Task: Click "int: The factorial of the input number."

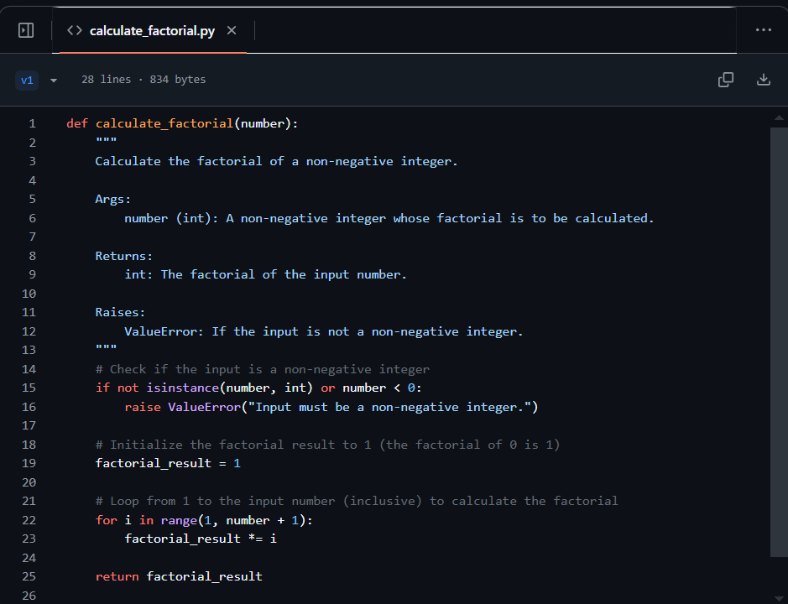Action: pyautogui.click(x=265, y=274)
